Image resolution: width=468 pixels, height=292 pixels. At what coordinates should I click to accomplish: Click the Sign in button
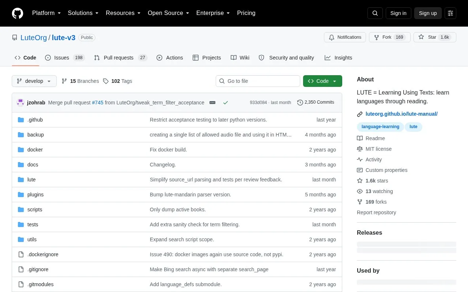coord(398,13)
